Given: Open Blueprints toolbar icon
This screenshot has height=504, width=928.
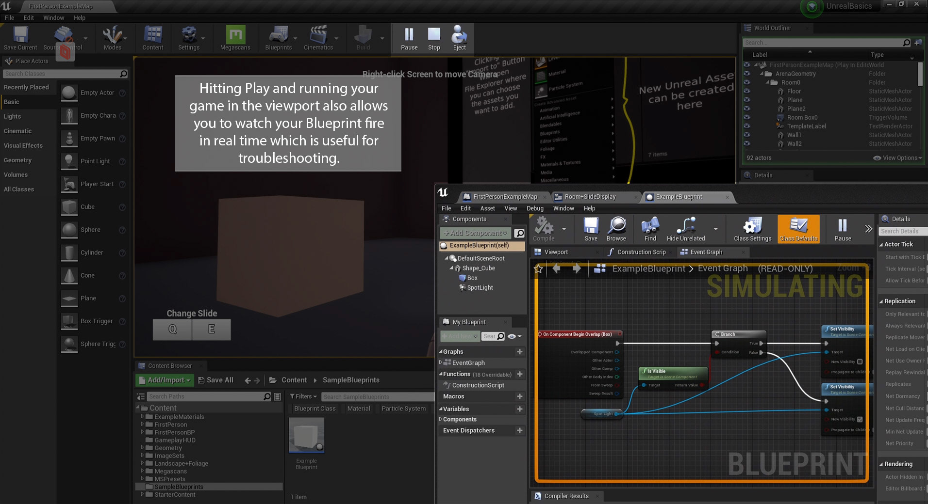Looking at the screenshot, I should click(279, 38).
